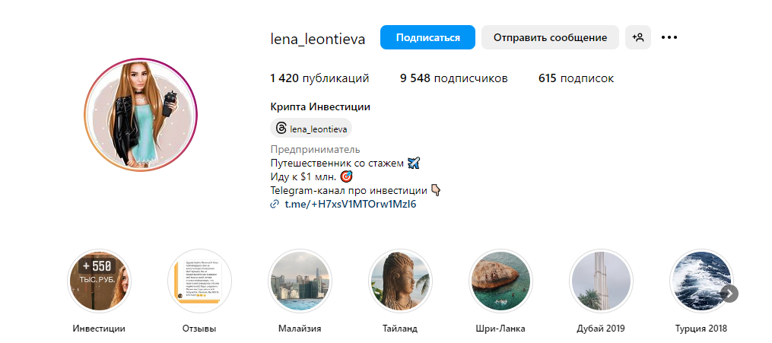
Task: Open the profile picture story
Action: tap(140, 114)
